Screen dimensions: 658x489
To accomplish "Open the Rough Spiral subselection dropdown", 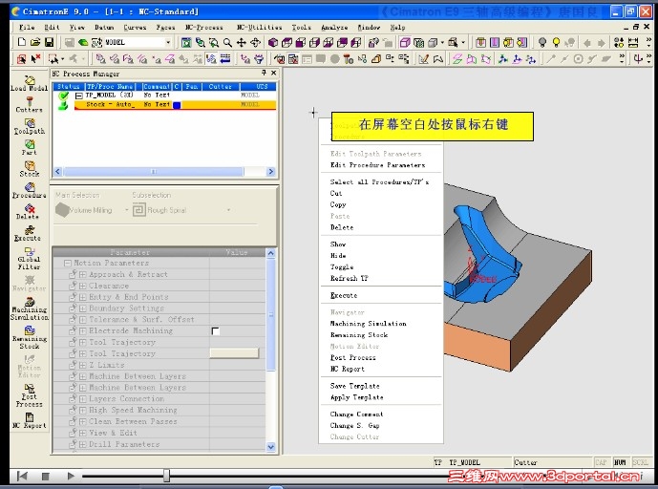I will tap(228, 210).
